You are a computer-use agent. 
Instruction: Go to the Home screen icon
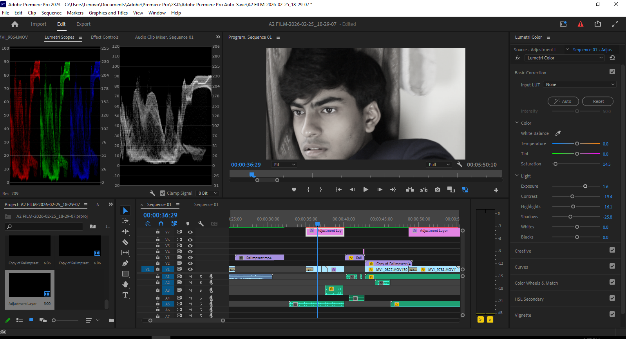click(15, 24)
